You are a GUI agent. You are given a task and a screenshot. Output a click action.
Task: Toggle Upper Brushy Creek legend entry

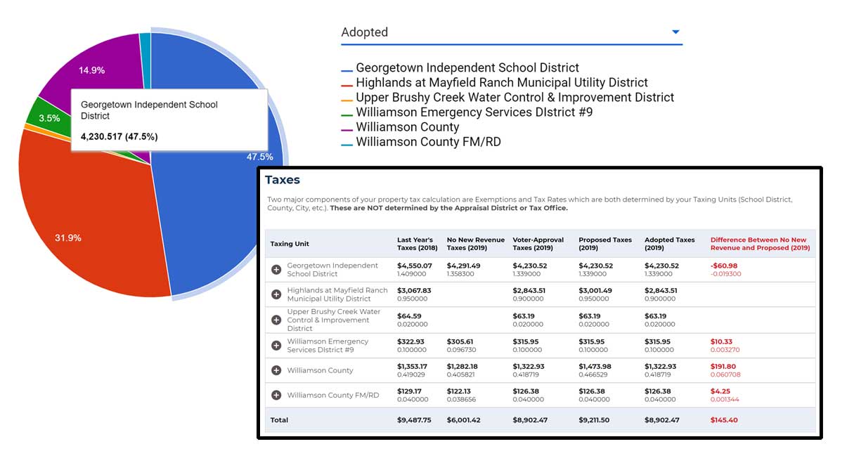[x=515, y=98]
